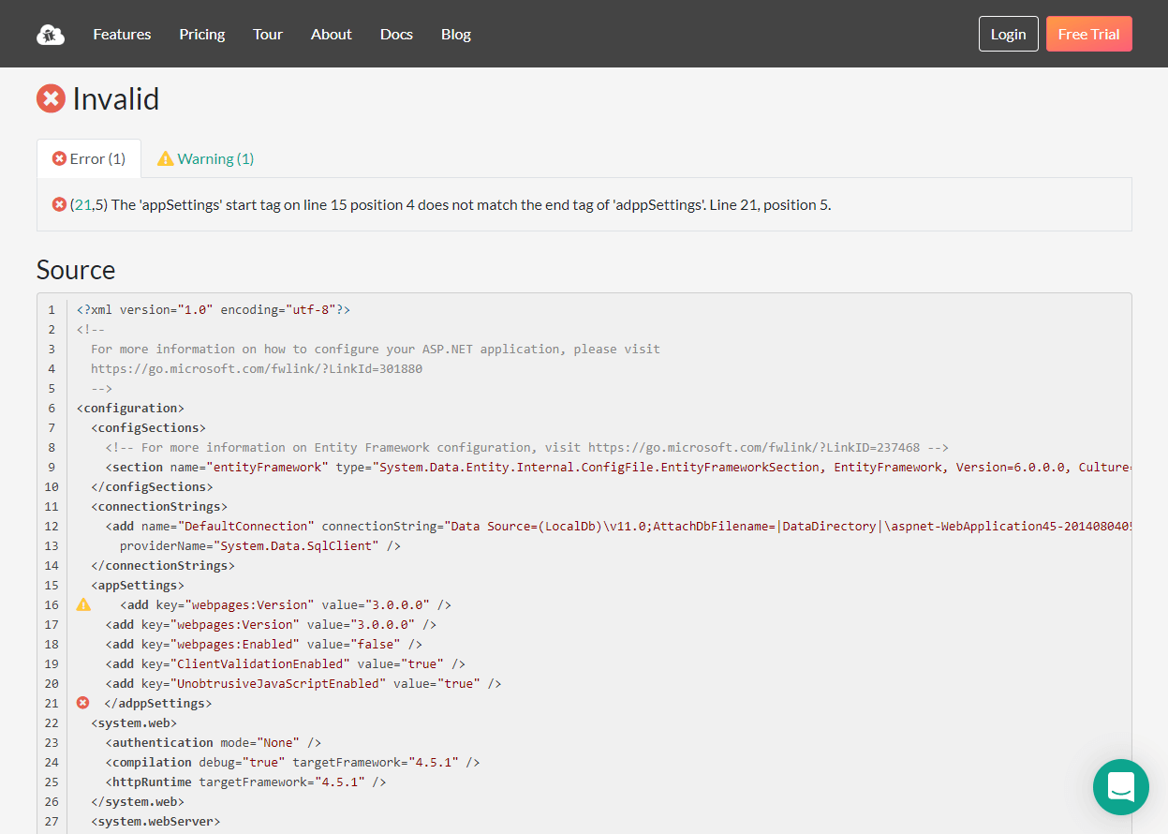Open the Docs section

coord(396,34)
